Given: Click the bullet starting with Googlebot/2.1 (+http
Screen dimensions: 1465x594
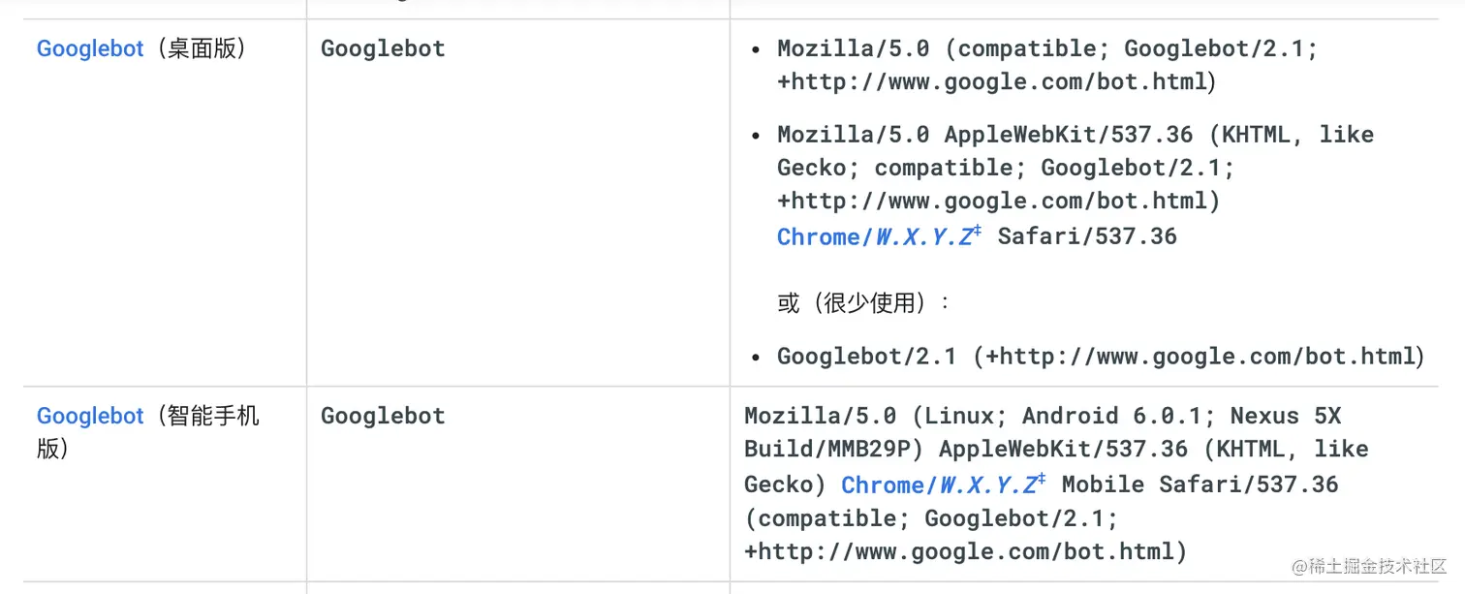Looking at the screenshot, I should click(x=1100, y=357).
